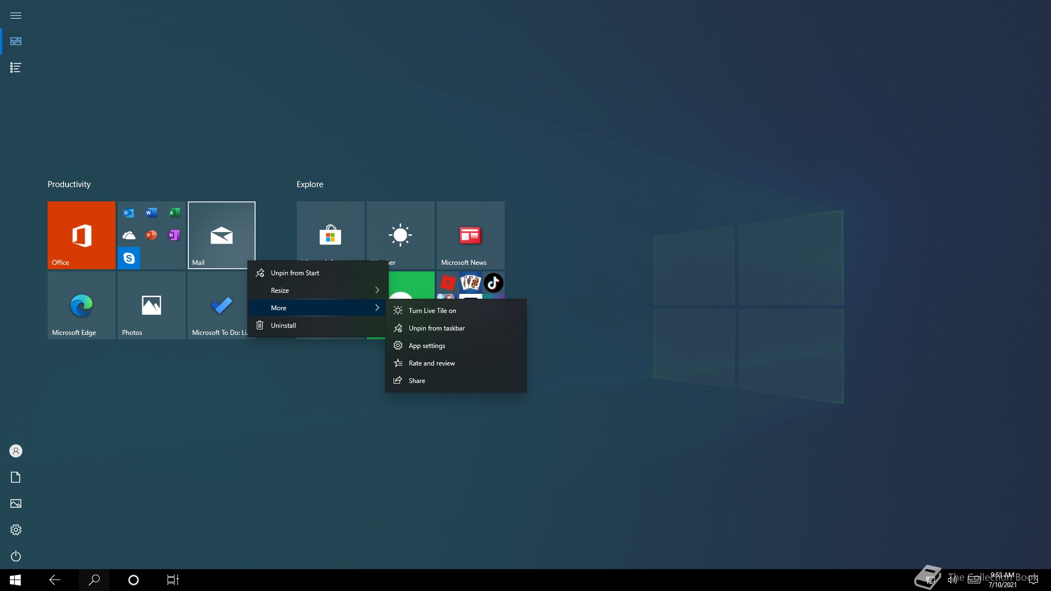This screenshot has width=1051, height=591.
Task: Open Action Center notification icon
Action: click(x=1033, y=580)
